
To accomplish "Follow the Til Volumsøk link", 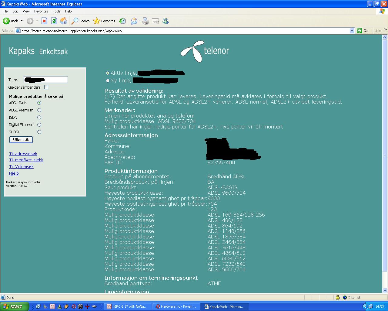I will (21, 167).
